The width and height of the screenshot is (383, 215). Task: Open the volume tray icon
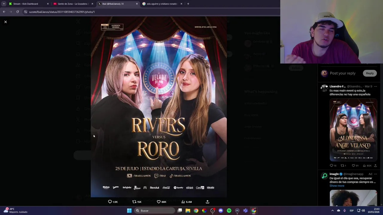[363, 211]
